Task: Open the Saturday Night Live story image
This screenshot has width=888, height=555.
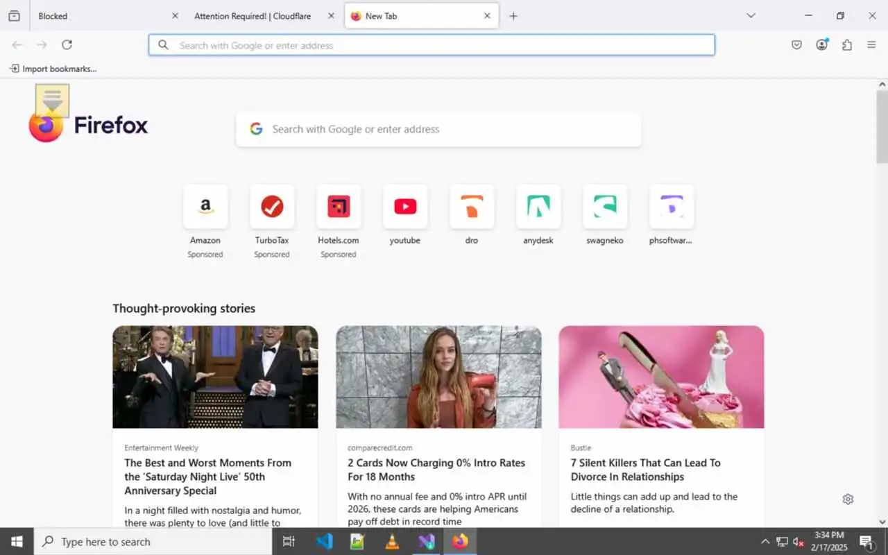Action: pos(215,377)
